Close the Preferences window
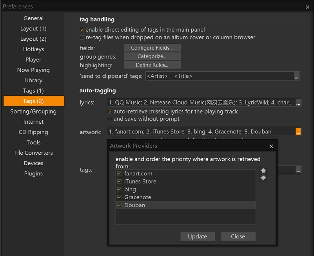 [307, 7]
